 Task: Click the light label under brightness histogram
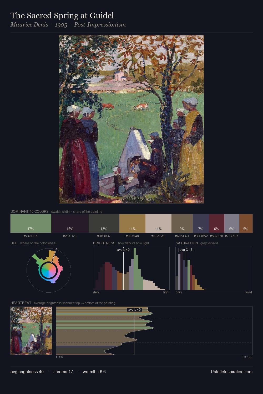pos(166,292)
